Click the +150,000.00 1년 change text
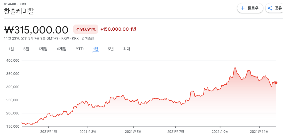This screenshot has height=135, width=283. pos(118,29)
